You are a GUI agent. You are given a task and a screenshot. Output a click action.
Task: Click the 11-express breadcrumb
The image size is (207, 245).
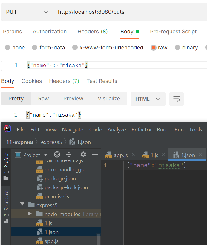(20, 142)
